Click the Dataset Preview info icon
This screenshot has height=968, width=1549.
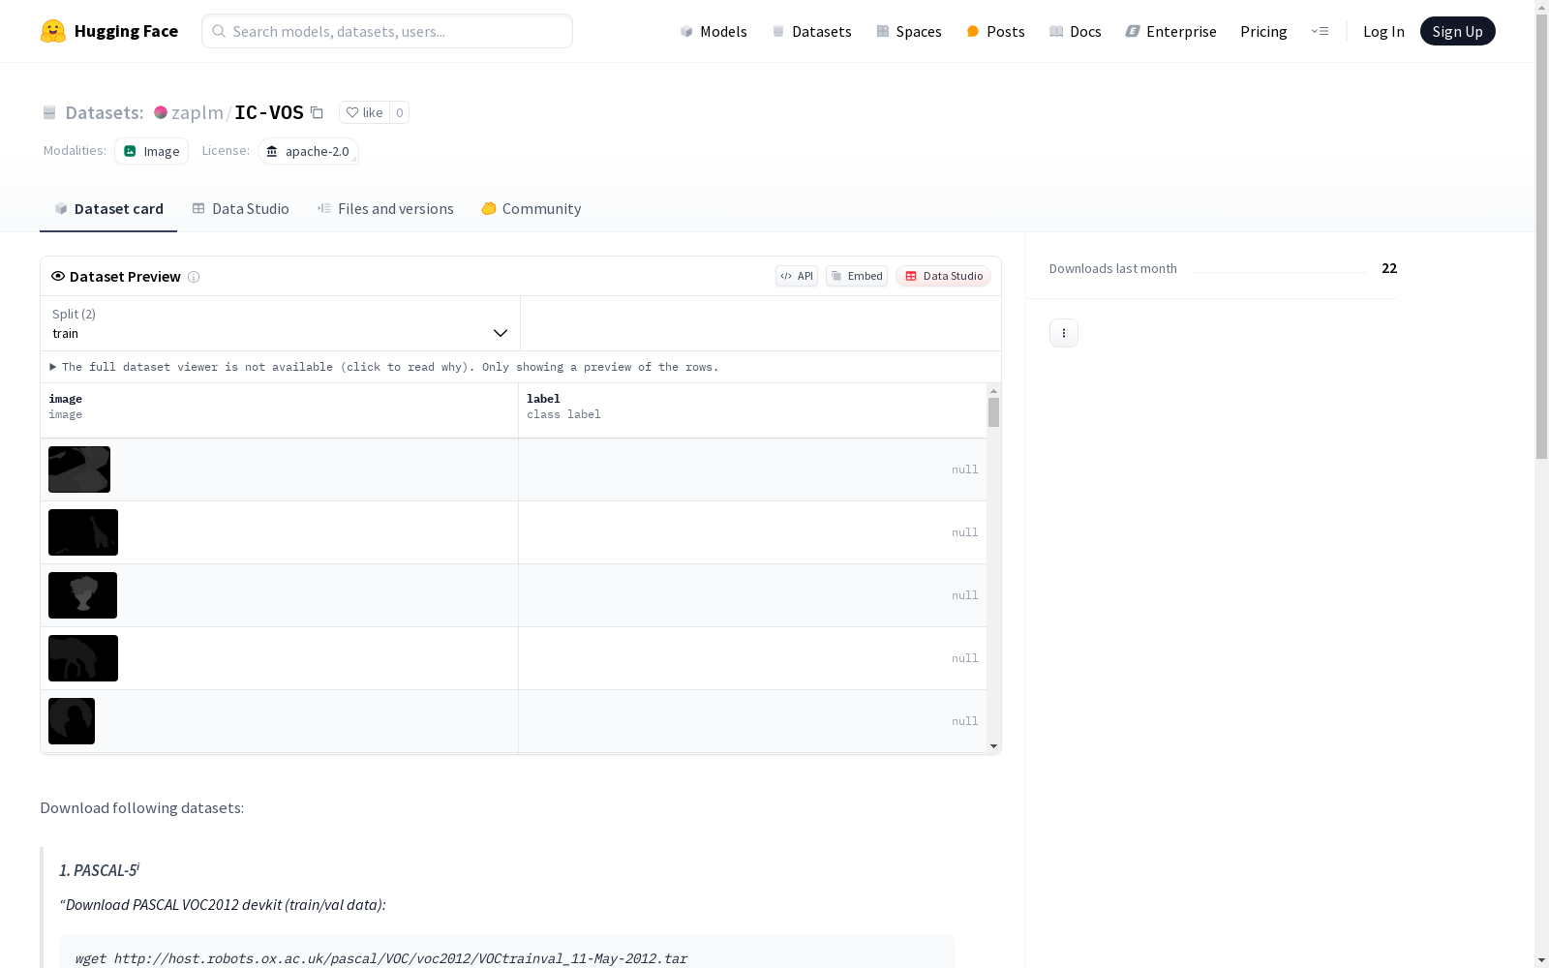pos(194,277)
